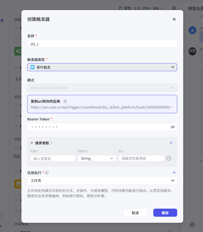The image size is (203, 232).
Task: Click the 保存 button
Action: 165,213
